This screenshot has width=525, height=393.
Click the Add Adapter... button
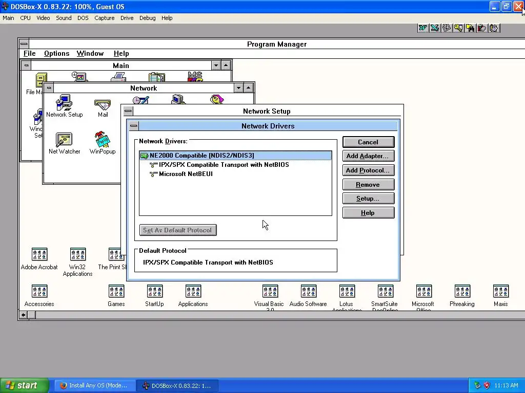coord(368,156)
